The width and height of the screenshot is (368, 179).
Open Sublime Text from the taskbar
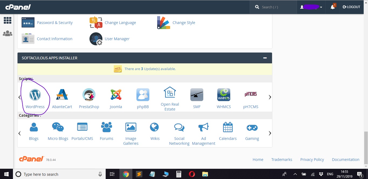pos(139,174)
